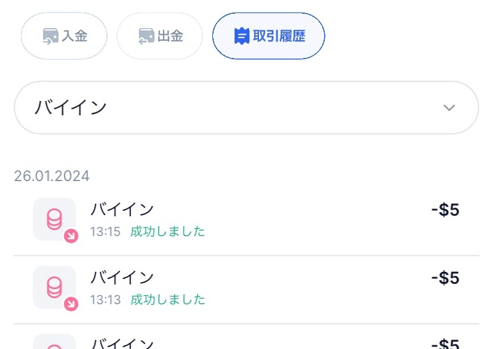Click the outgoing arrow badge on the first バイイン entry
Viewport: 493px width, 349px height.
coord(70,237)
